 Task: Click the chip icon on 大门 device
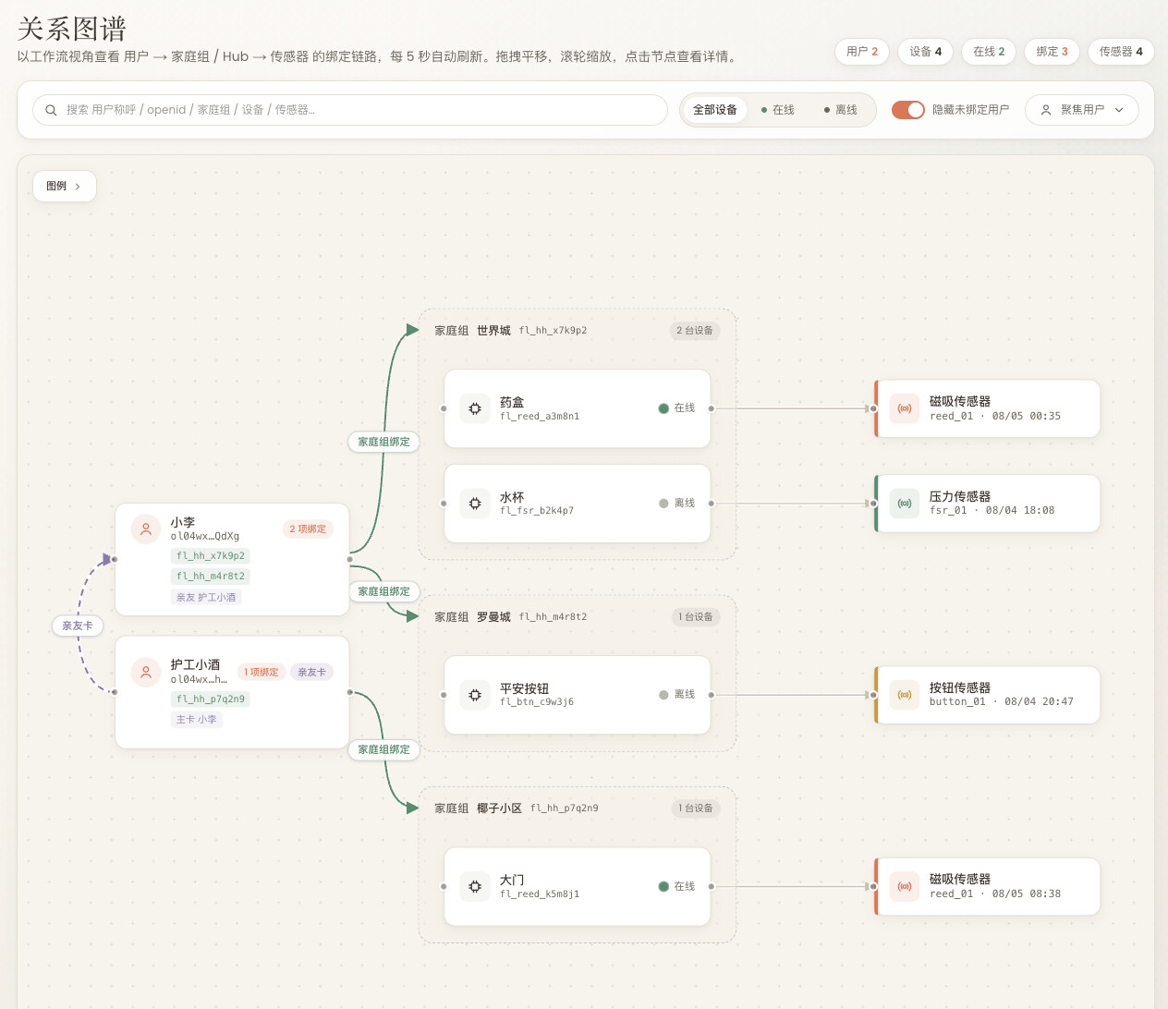pos(475,886)
